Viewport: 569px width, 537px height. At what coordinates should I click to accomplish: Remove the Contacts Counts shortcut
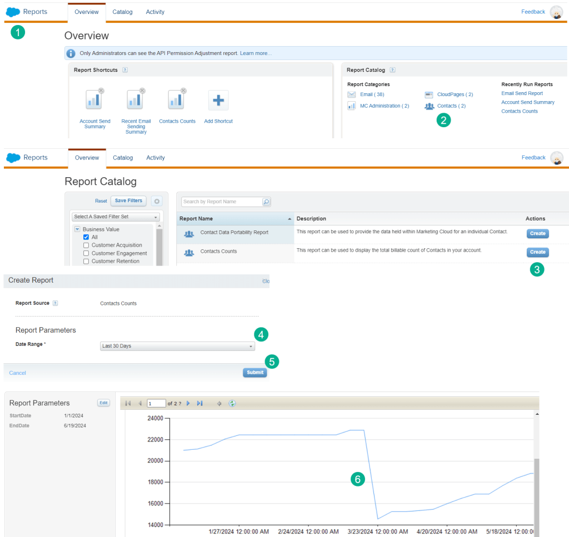coord(183,91)
